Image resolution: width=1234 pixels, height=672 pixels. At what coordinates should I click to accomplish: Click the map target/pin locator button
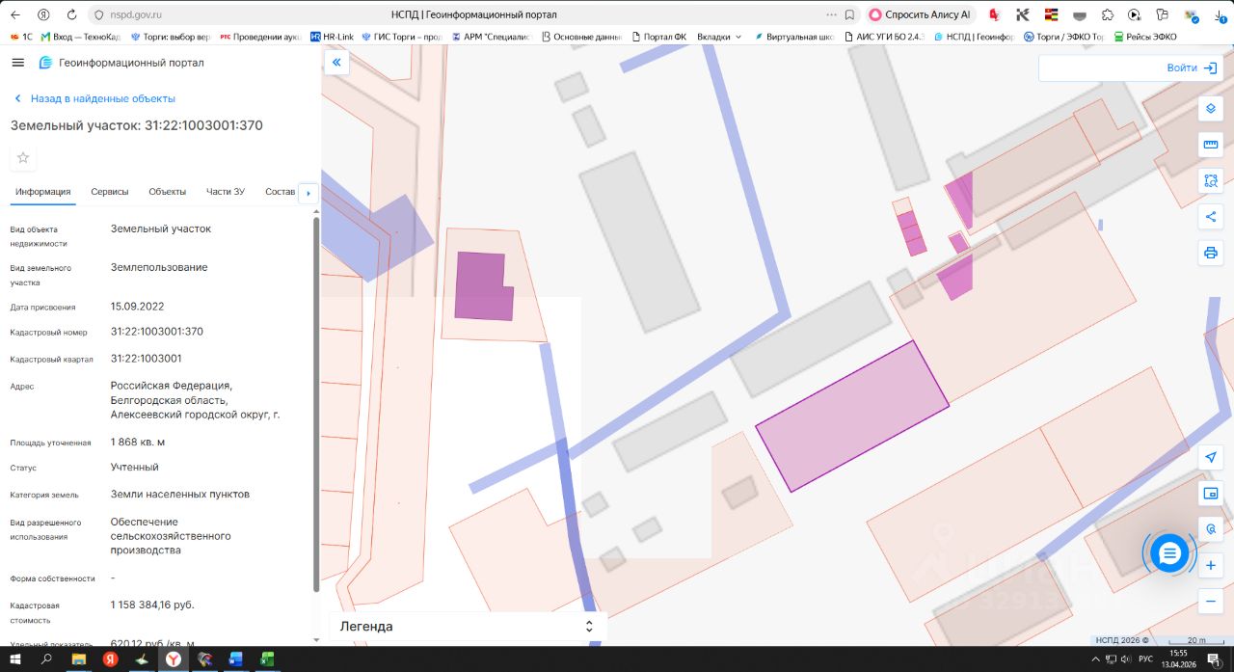1211,529
